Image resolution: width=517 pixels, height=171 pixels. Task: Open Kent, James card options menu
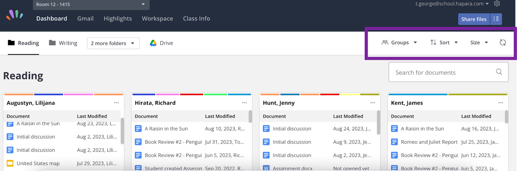click(x=501, y=103)
